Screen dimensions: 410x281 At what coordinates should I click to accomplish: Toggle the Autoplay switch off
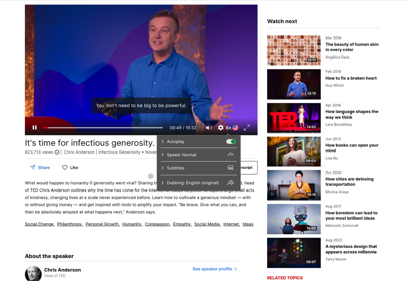coord(231,141)
